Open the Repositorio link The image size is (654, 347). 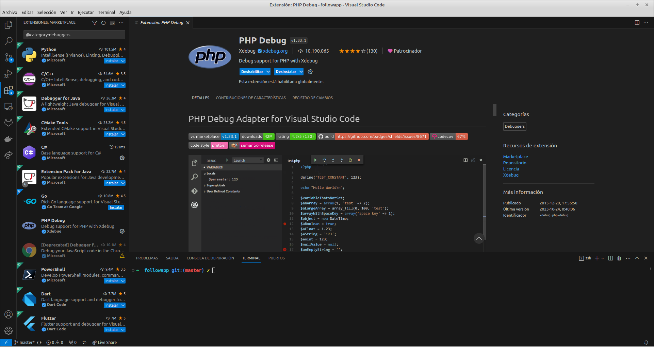coord(514,163)
